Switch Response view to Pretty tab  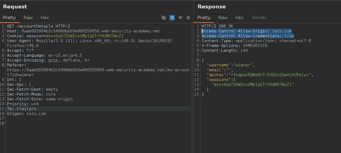click(204, 18)
